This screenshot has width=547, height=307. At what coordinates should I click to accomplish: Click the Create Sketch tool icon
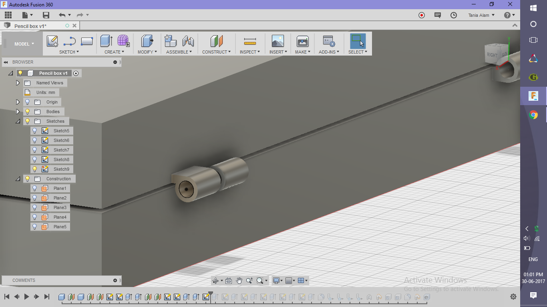tap(52, 41)
